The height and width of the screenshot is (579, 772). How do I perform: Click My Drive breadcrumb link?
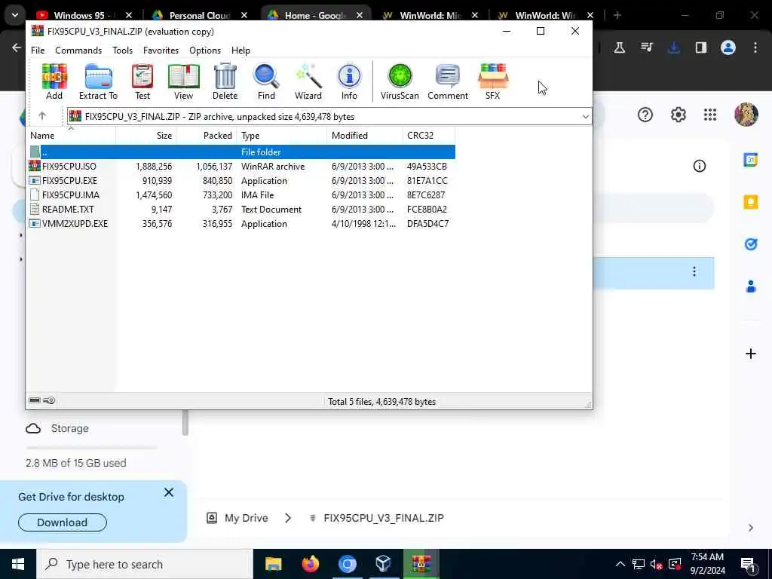(247, 518)
